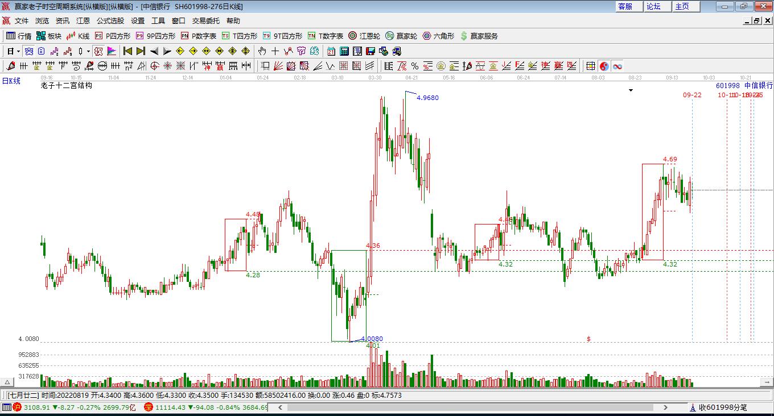The image size is (774, 416).
Task: Select the hand pan tool
Action: click(262, 51)
